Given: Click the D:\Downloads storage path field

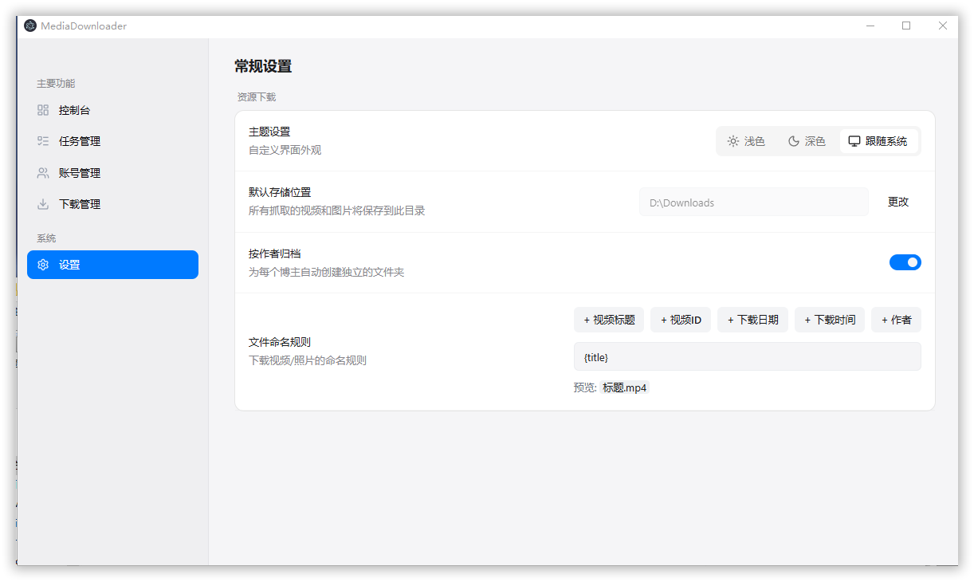Looking at the screenshot, I should 753,203.
